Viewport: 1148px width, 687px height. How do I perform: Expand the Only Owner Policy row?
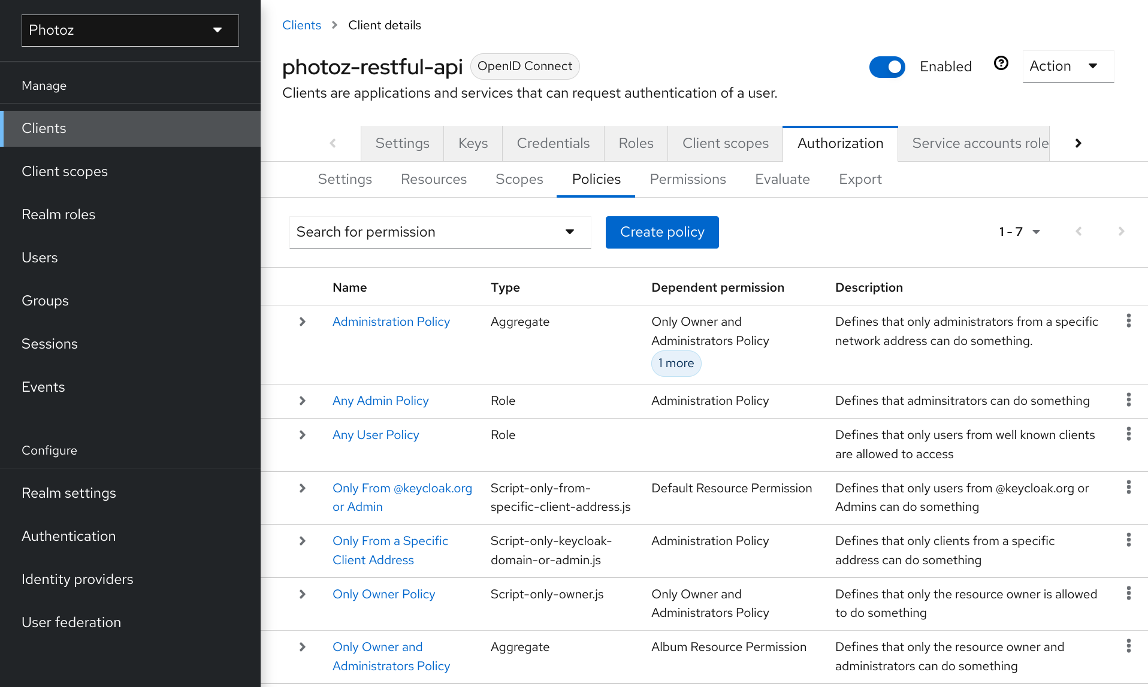click(x=303, y=594)
